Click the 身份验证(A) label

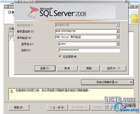click(25, 38)
